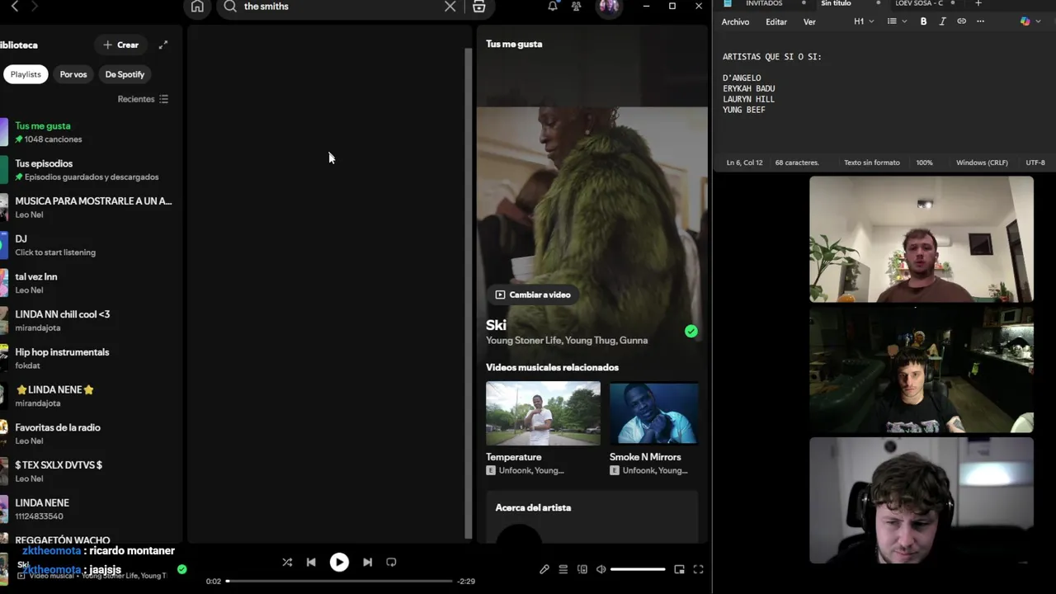This screenshot has width=1056, height=594.
Task: Skip to the next track
Action: [x=367, y=562]
